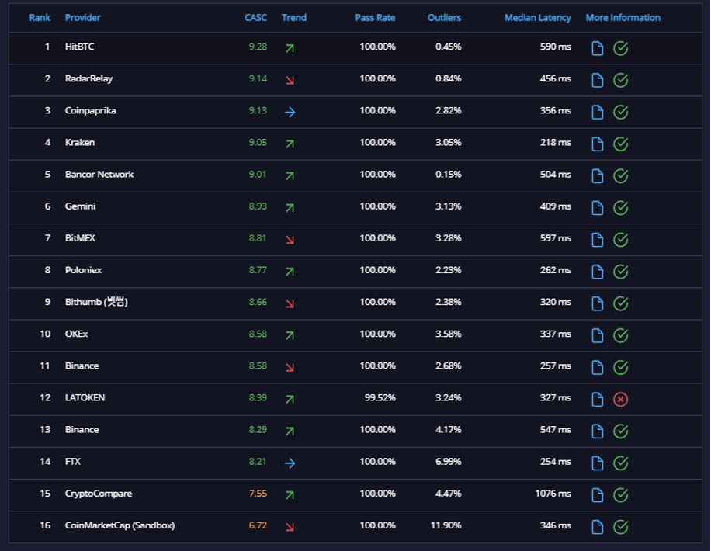Sort by the Provider column header

[x=82, y=18]
